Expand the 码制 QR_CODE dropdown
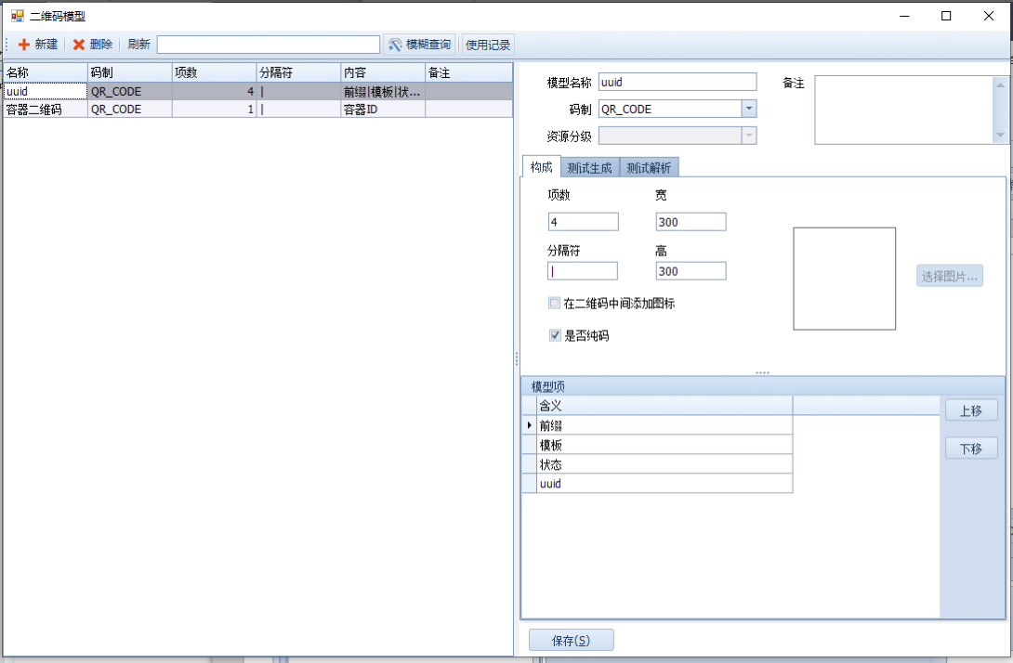Image resolution: width=1013 pixels, height=663 pixels. (x=748, y=109)
